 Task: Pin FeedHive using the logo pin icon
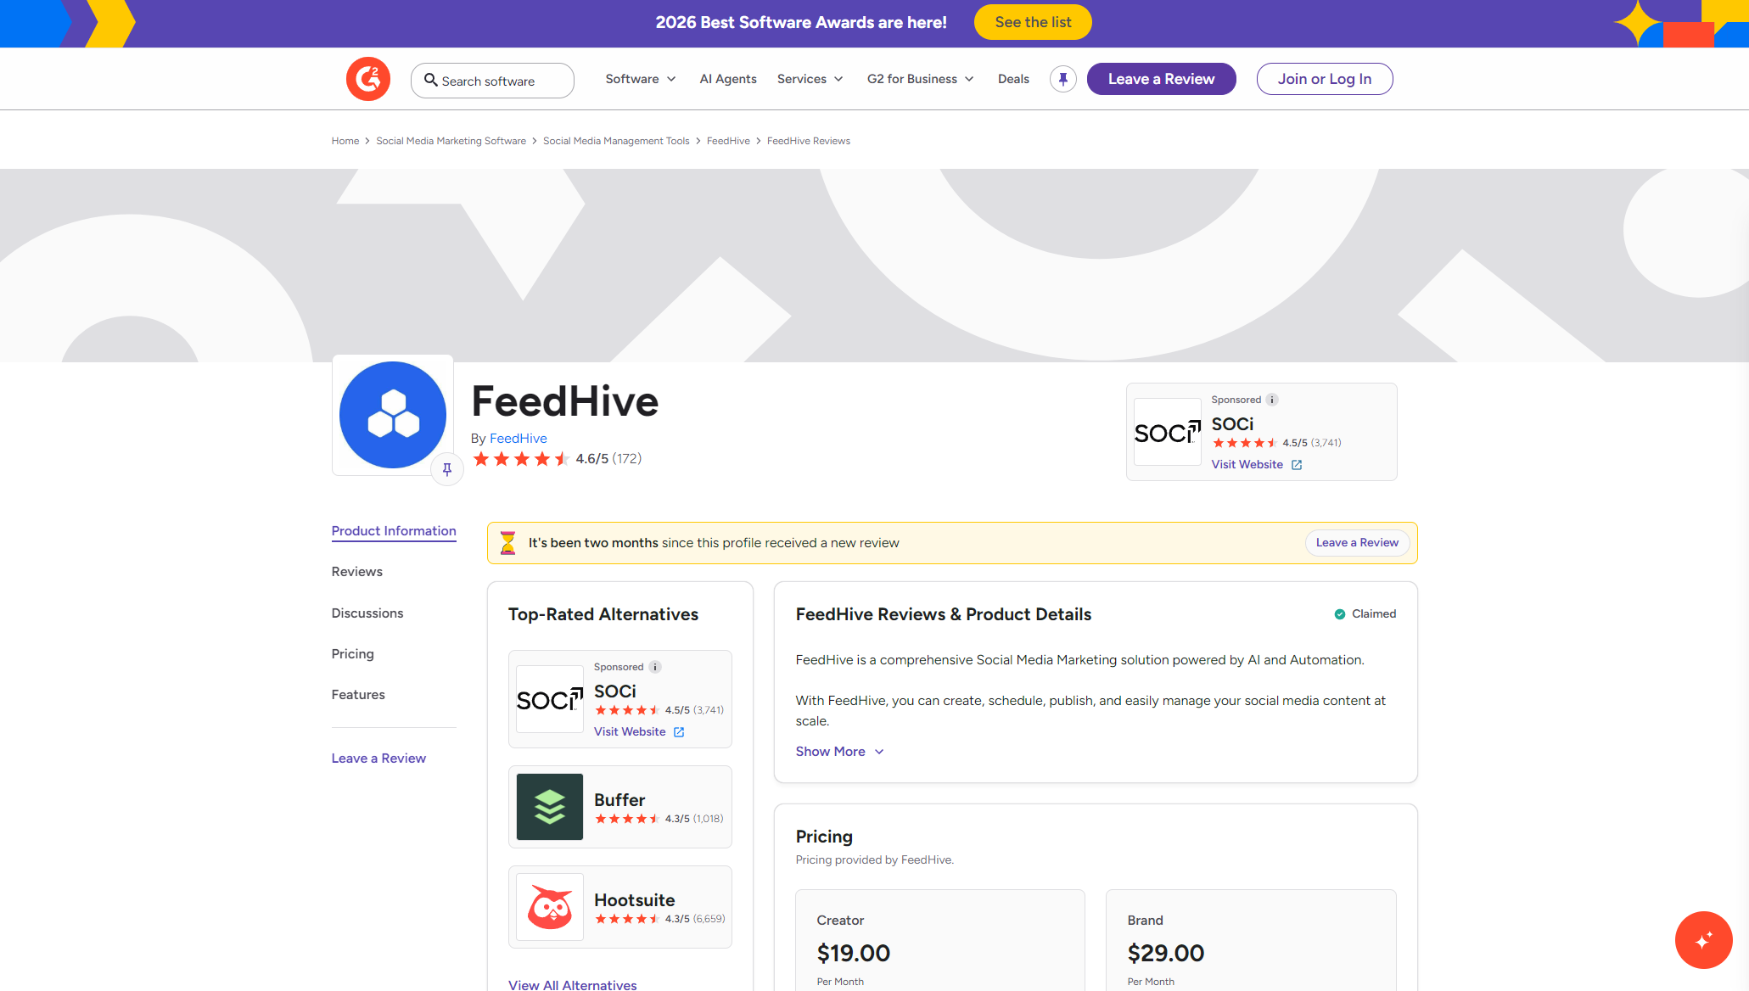tap(447, 469)
